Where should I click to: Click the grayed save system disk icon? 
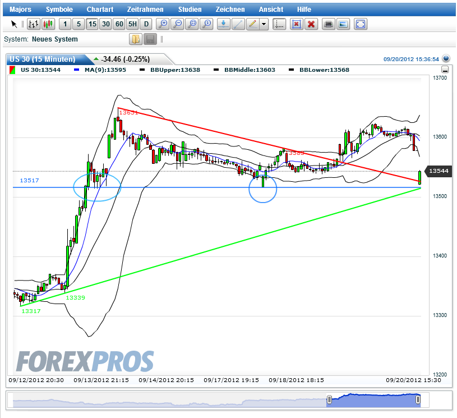click(150, 39)
